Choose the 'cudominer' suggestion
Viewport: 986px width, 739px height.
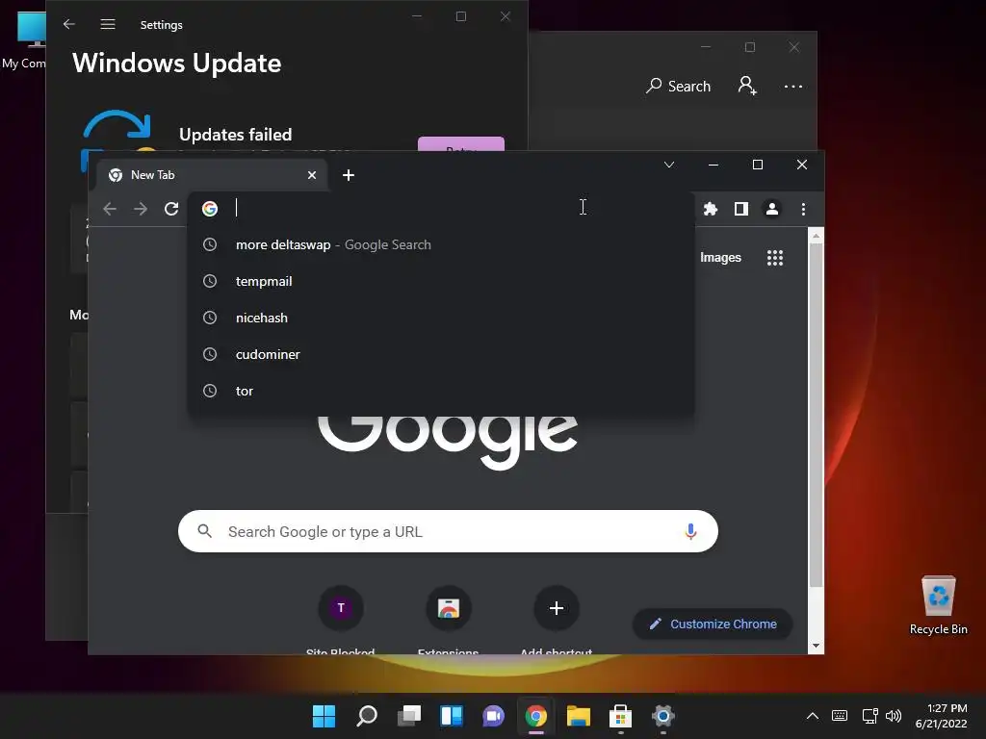coord(441,354)
